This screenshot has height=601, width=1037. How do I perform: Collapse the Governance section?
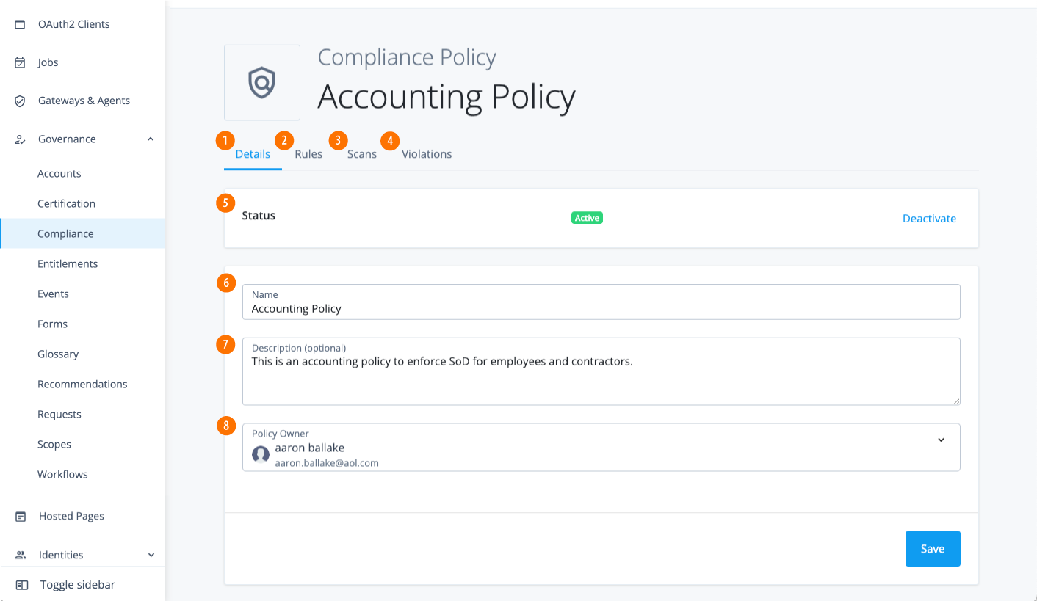(x=151, y=139)
